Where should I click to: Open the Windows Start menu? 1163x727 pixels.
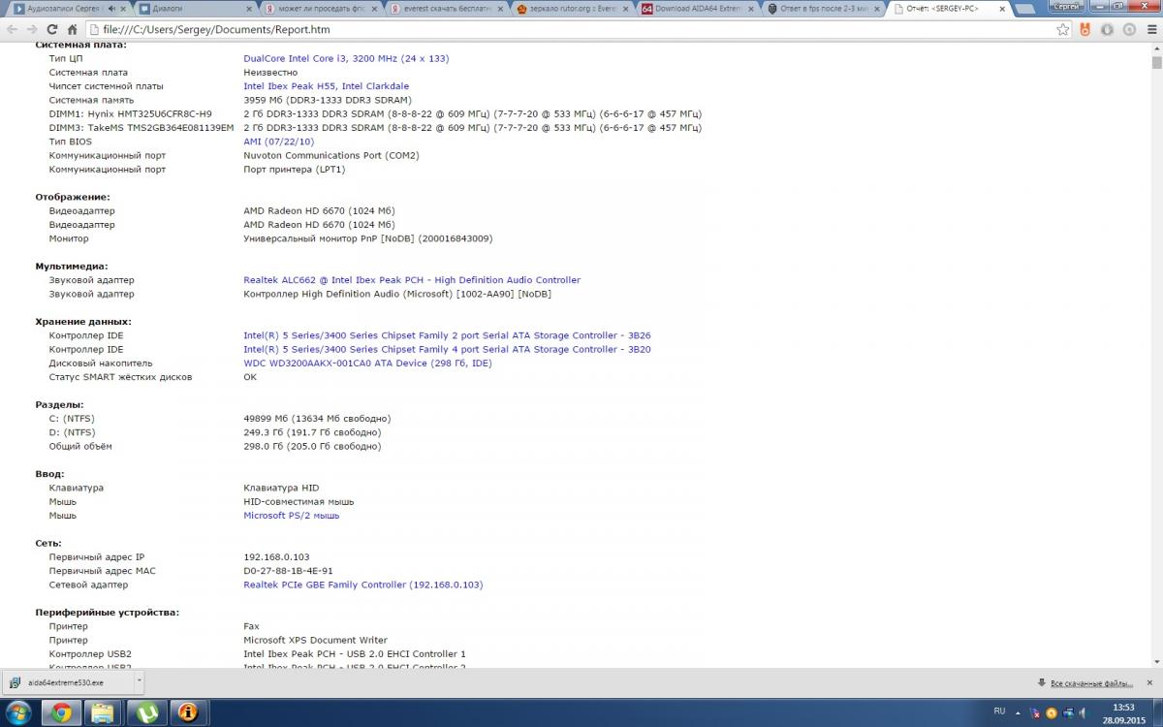pos(18,713)
